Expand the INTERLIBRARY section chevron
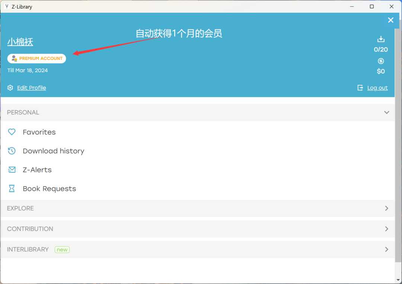Viewport: 402px width, 284px height. point(387,249)
